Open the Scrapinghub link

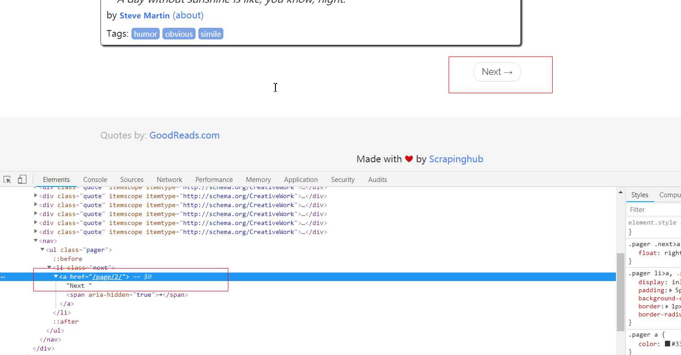pos(456,159)
